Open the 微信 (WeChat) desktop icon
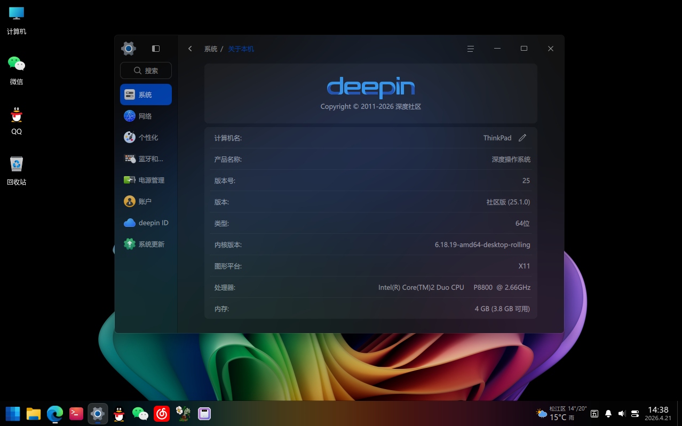Image resolution: width=682 pixels, height=426 pixels. click(17, 70)
